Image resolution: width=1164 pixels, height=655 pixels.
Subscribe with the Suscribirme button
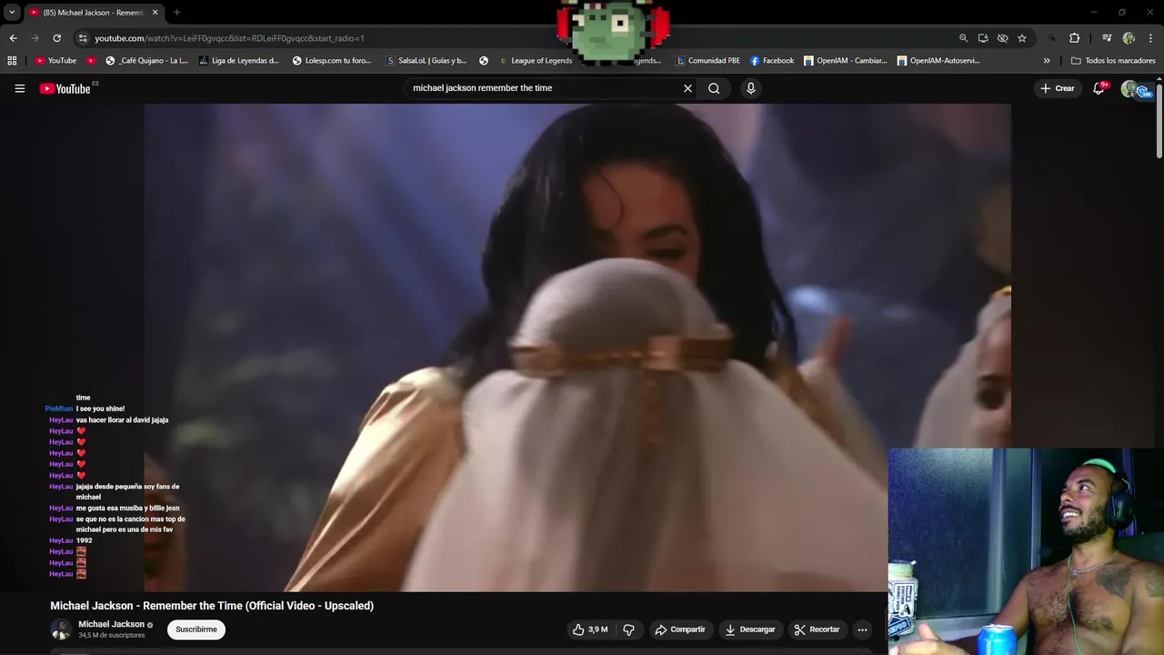tap(196, 630)
